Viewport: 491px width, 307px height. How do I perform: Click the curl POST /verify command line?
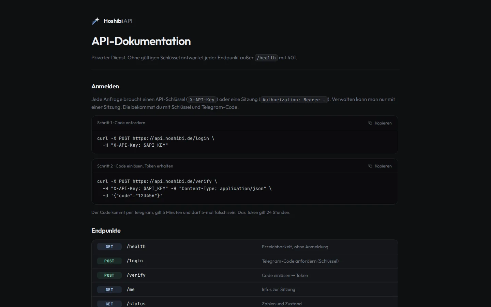[157, 181]
